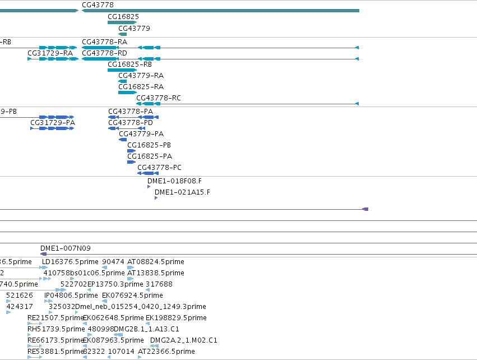Open EST label AT13838.5prime

[156, 273]
